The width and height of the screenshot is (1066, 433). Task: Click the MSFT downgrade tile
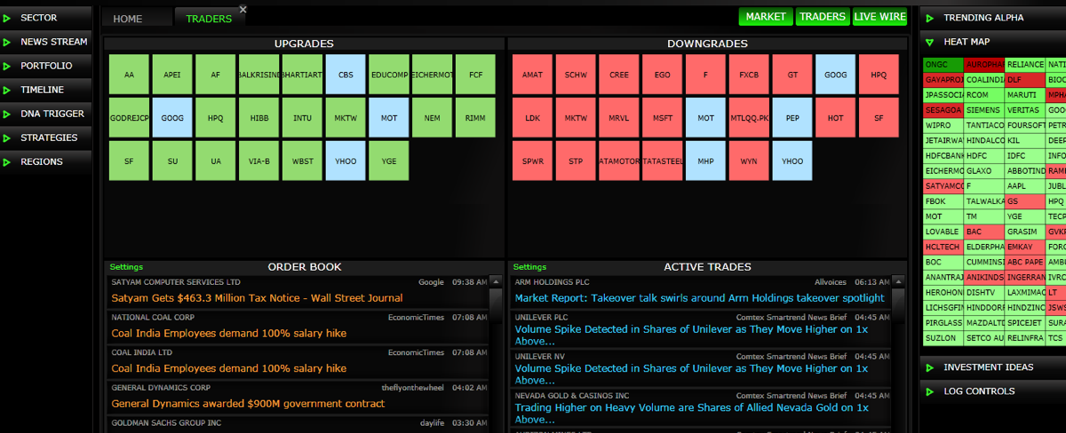coord(662,118)
